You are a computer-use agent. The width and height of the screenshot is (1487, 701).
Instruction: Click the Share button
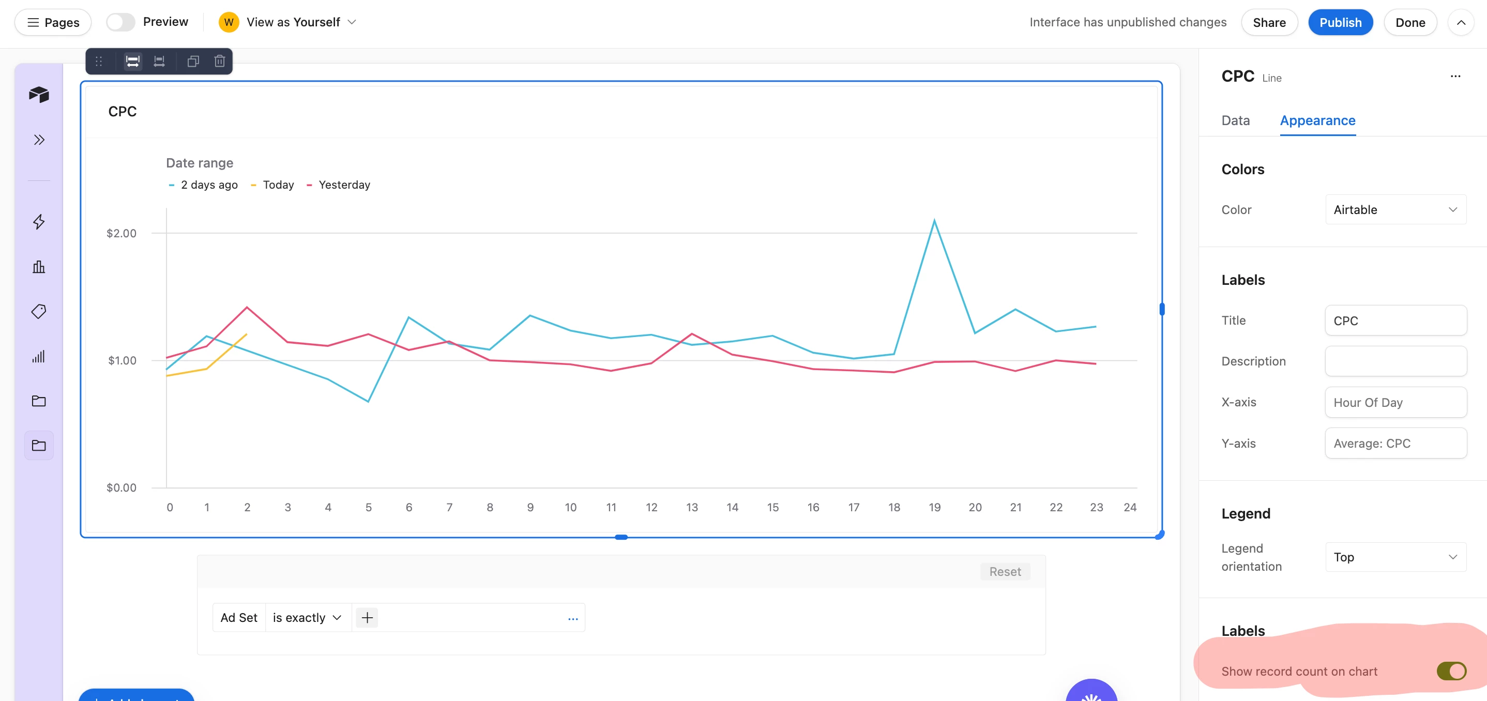[1269, 22]
